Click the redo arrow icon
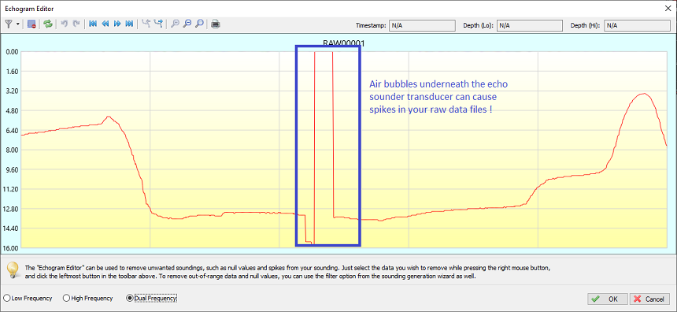The width and height of the screenshot is (677, 312). pos(76,24)
